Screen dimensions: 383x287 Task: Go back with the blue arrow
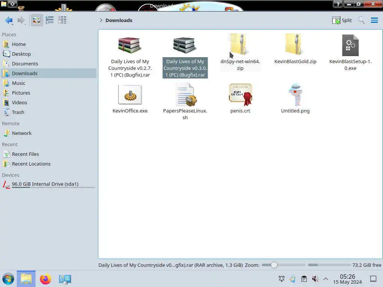pos(9,20)
